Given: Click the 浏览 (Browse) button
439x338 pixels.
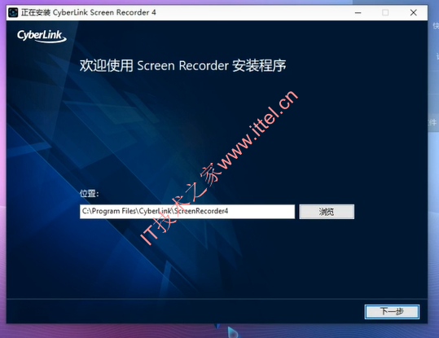Looking at the screenshot, I should (x=327, y=212).
